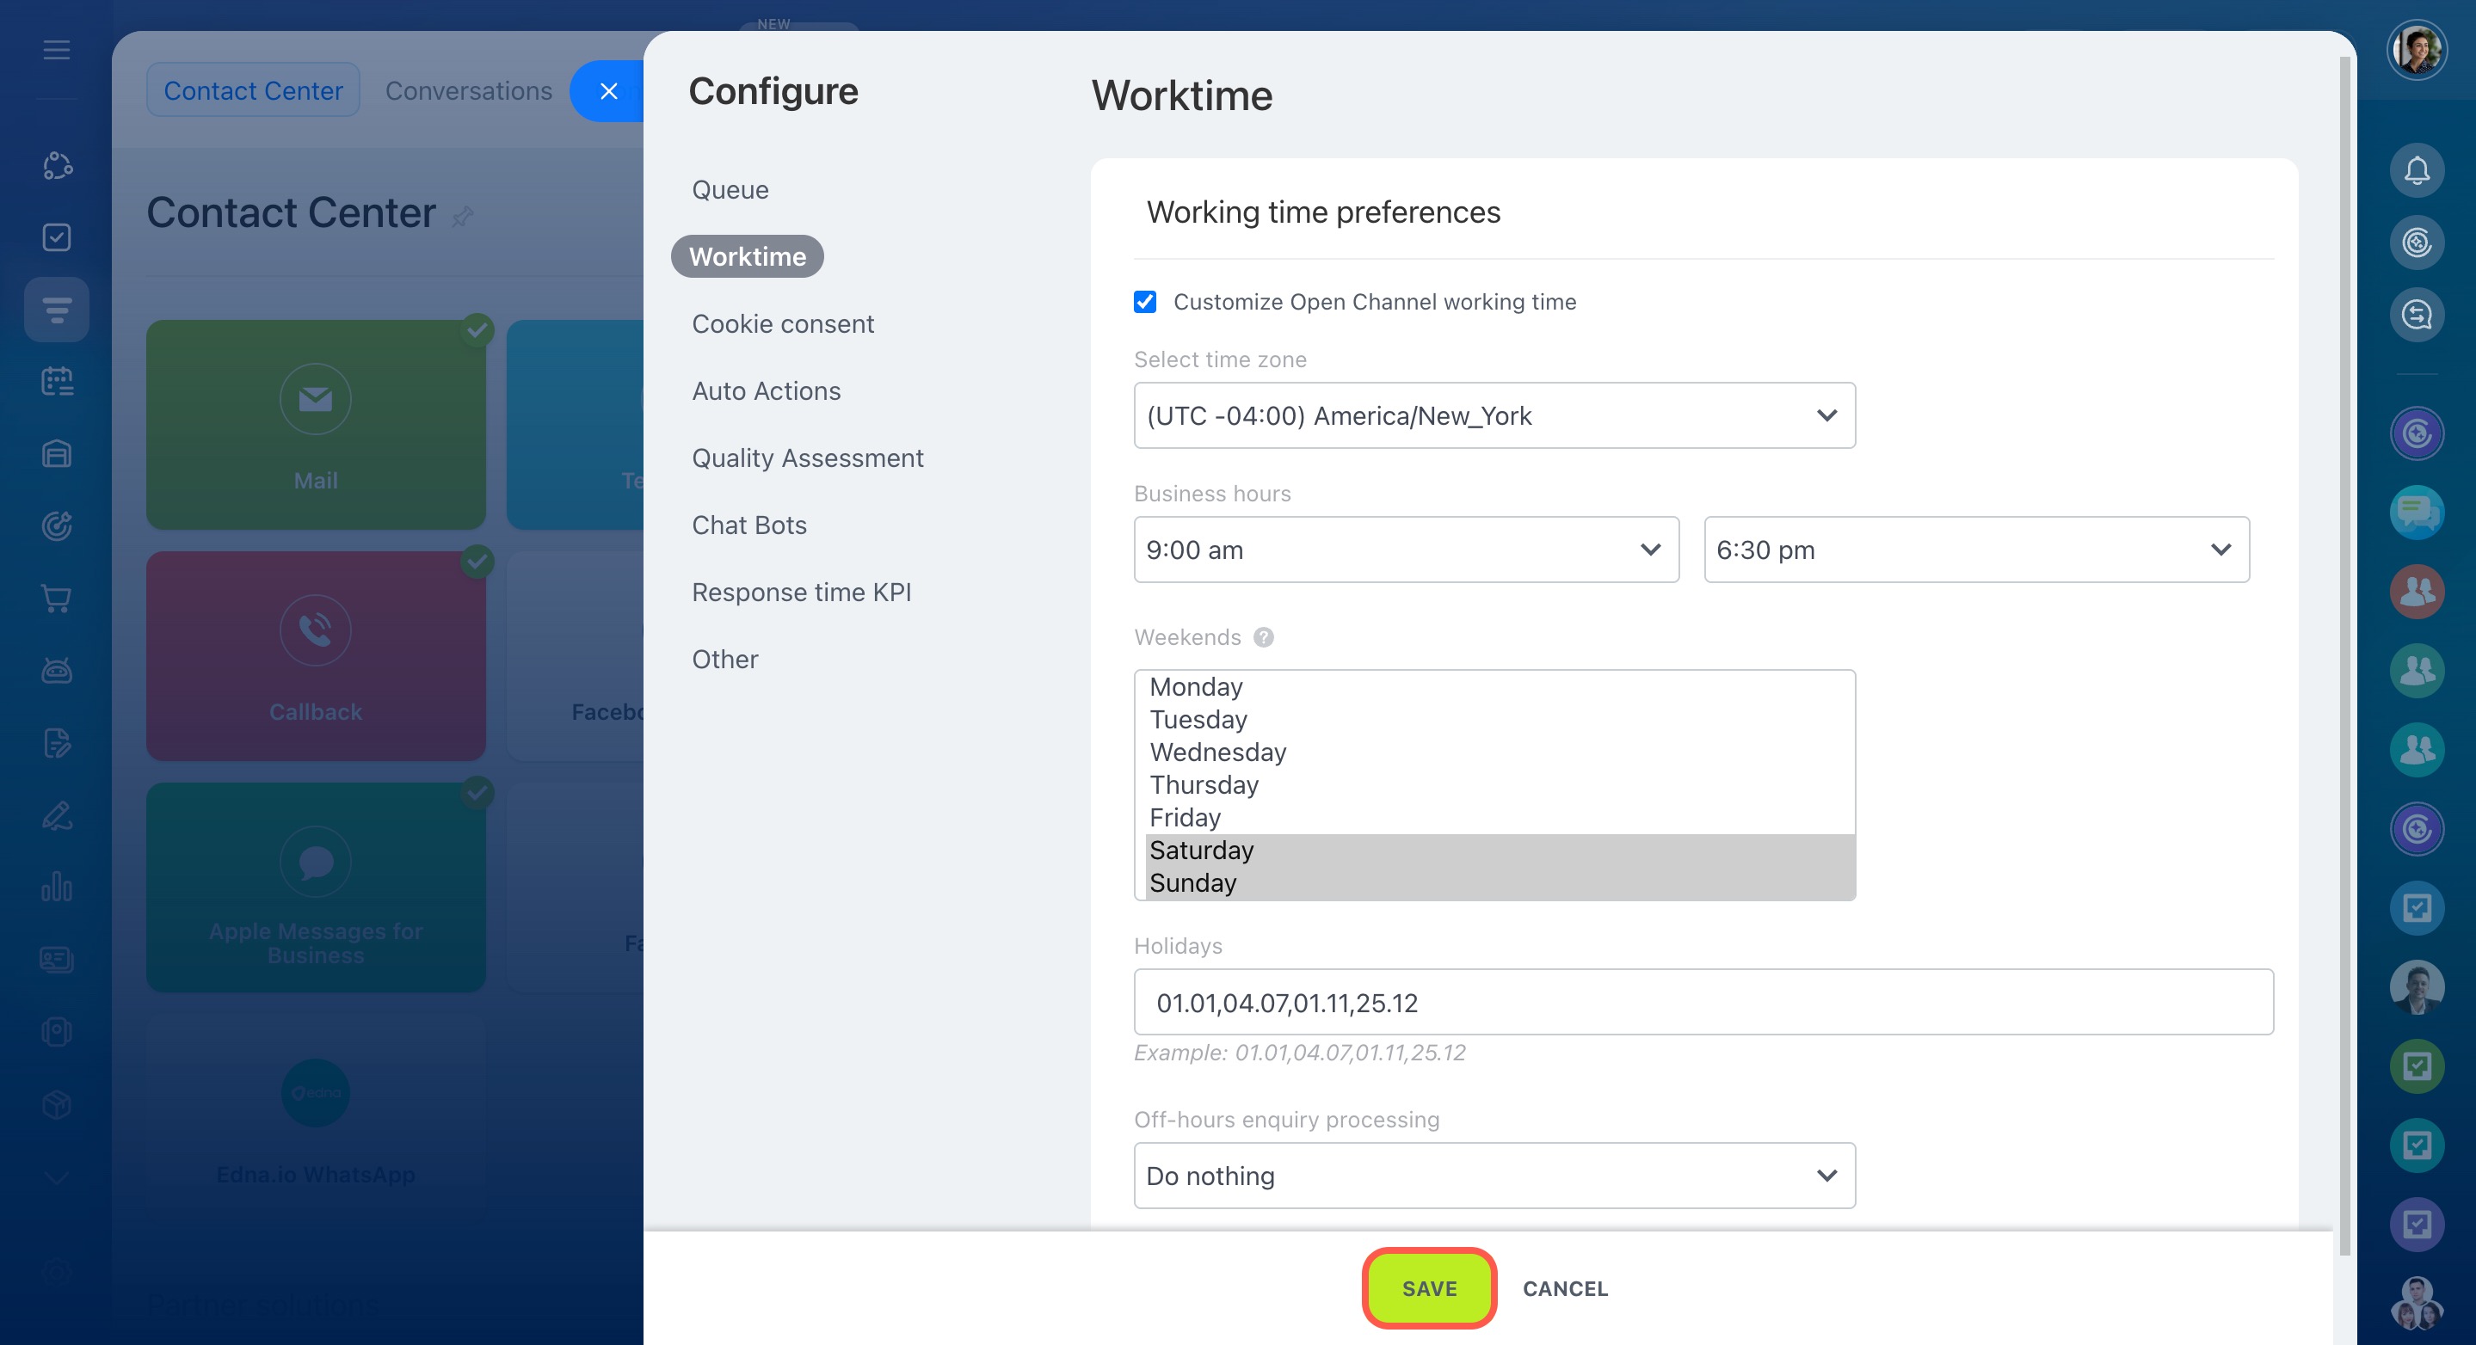Open the shopping cart icon in left sidebar
The width and height of the screenshot is (2476, 1345).
pyautogui.click(x=57, y=598)
